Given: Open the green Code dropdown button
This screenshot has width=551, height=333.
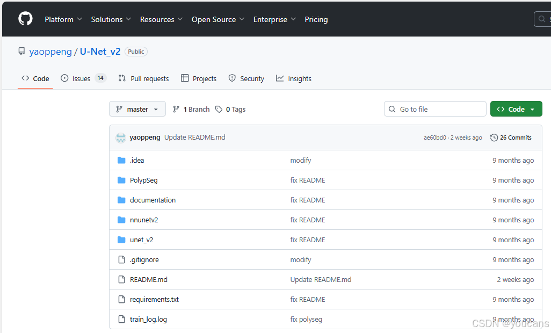Looking at the screenshot, I should (x=516, y=109).
